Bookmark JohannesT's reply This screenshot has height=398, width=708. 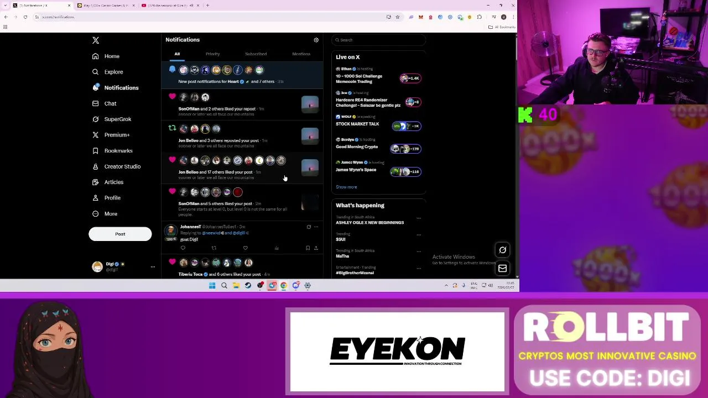coord(308,248)
